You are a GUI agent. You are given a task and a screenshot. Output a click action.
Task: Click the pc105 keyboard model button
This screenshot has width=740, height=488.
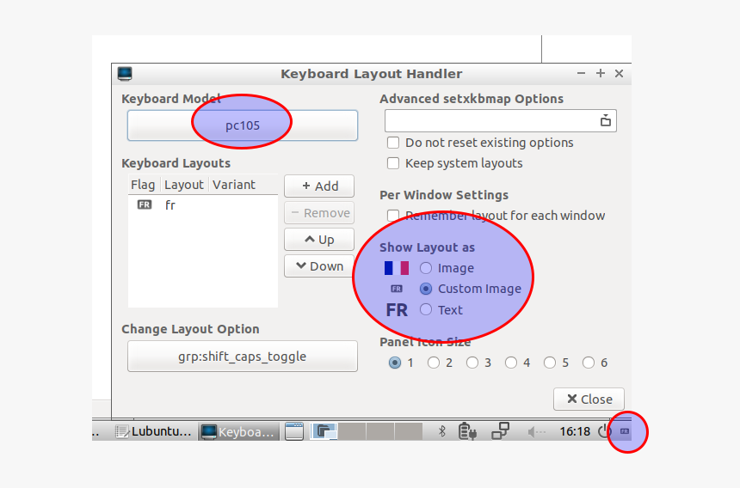pos(242,125)
